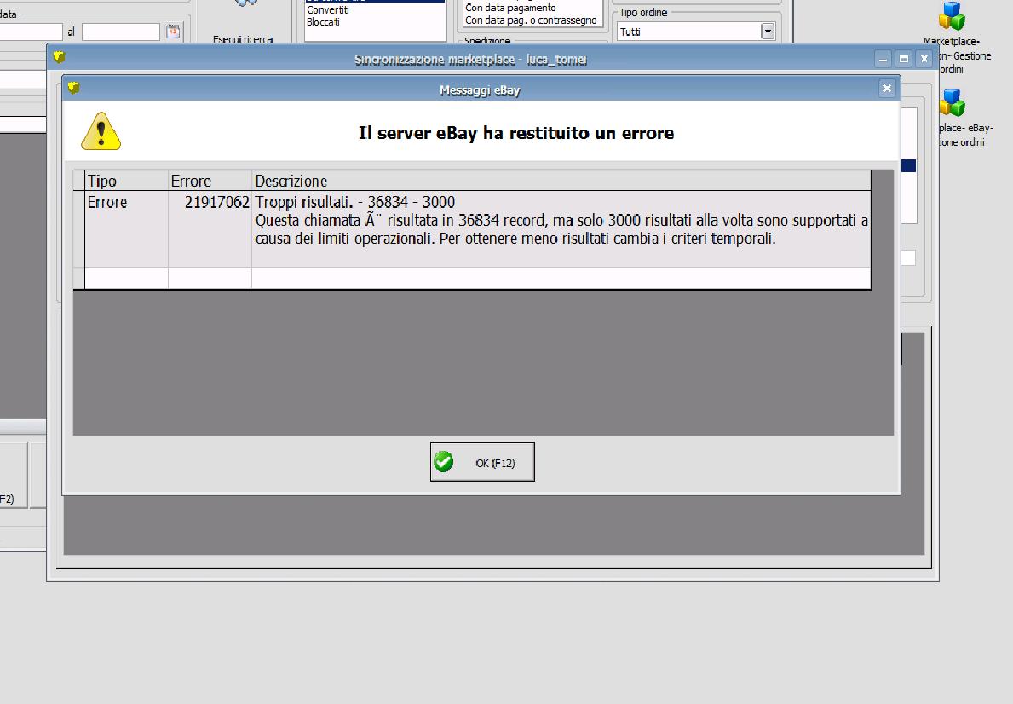This screenshot has width=1013, height=704.
Task: Close the Sincronizzazione marketplace window
Action: click(x=924, y=59)
